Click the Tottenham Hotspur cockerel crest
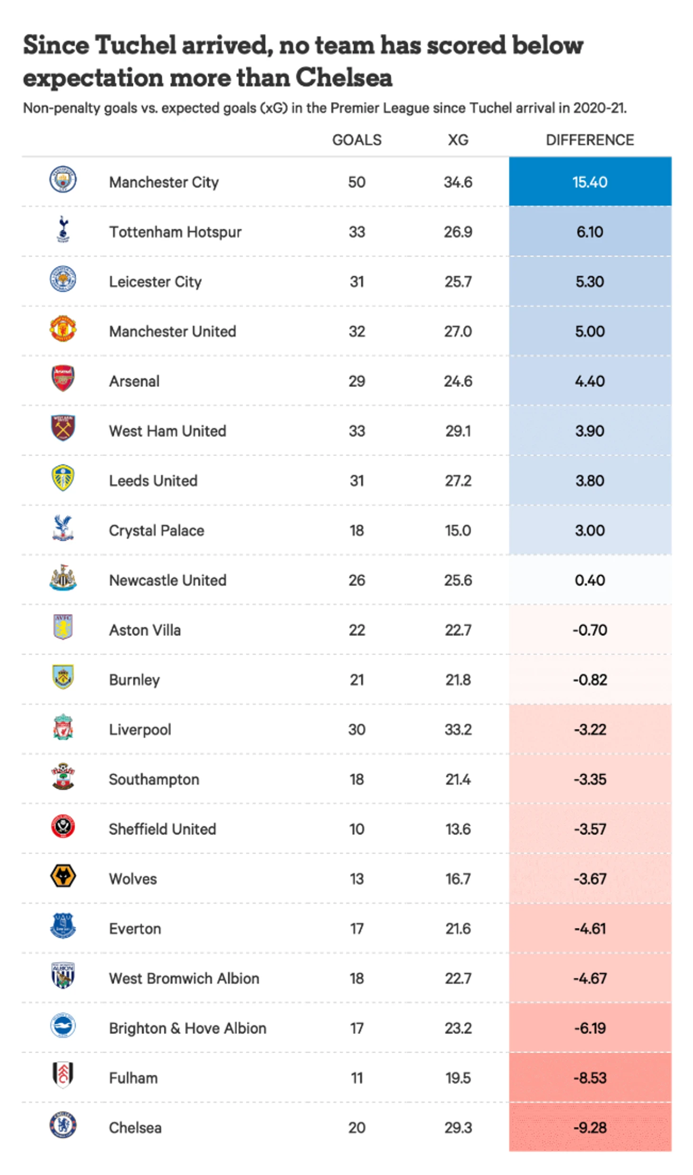 [x=63, y=229]
